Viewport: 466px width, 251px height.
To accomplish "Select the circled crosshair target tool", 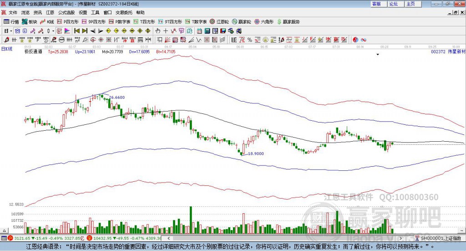I will coord(93,40).
